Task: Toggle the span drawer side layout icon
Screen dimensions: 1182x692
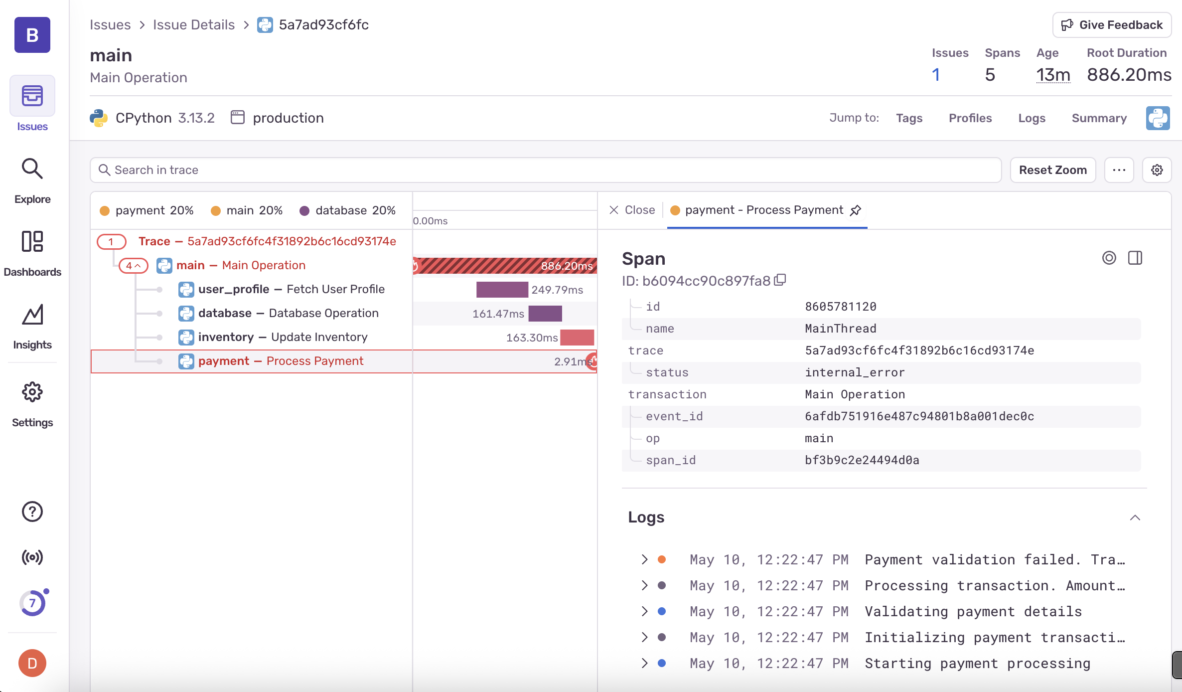Action: tap(1135, 258)
